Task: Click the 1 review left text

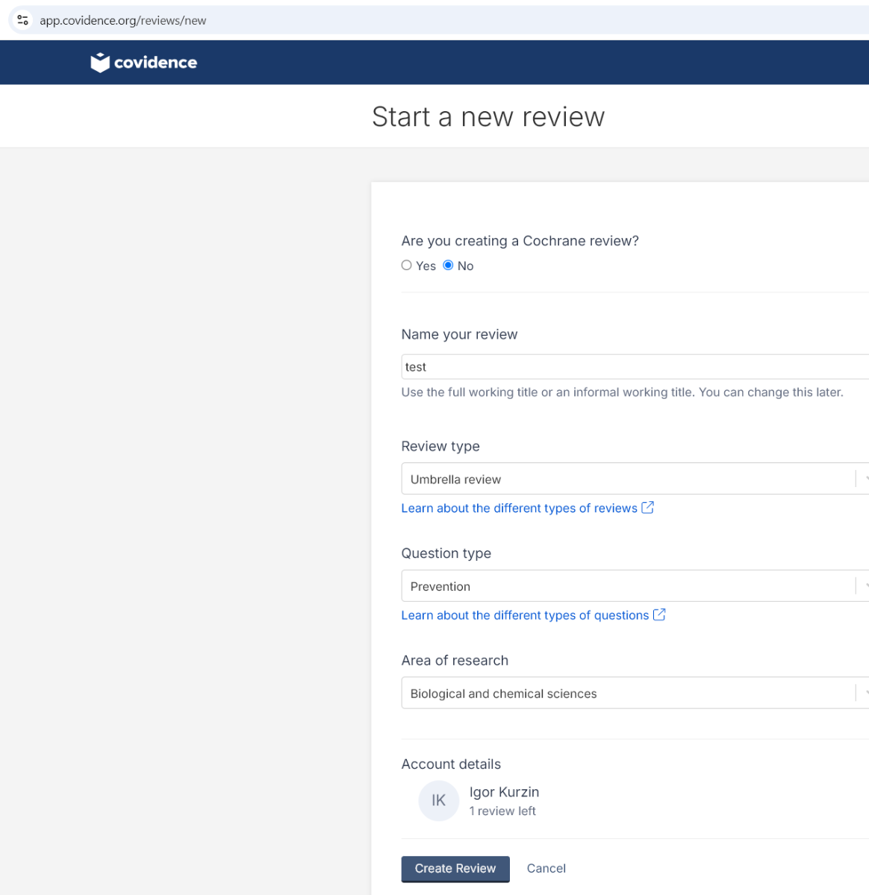Action: click(x=502, y=811)
